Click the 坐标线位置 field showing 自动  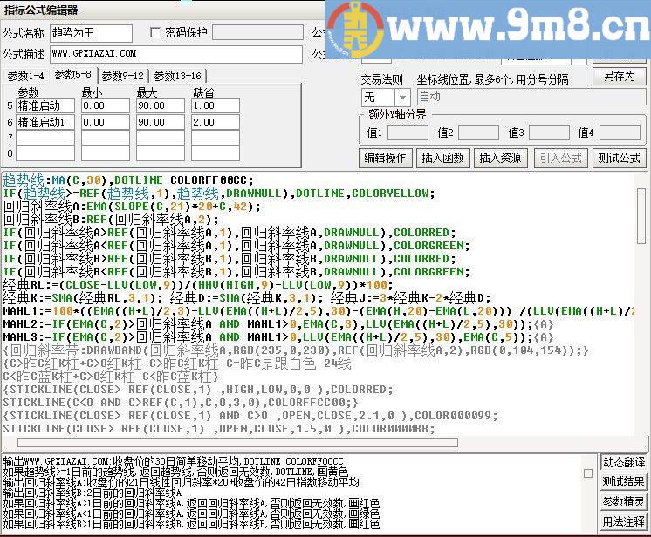(x=530, y=97)
